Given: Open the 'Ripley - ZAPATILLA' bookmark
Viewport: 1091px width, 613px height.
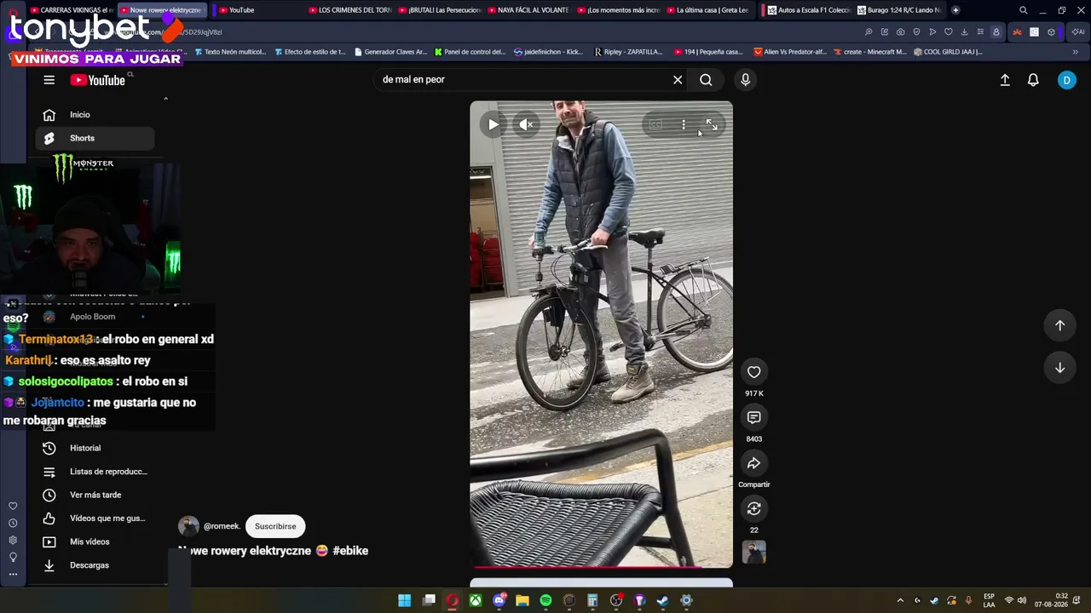Looking at the screenshot, I should point(628,52).
